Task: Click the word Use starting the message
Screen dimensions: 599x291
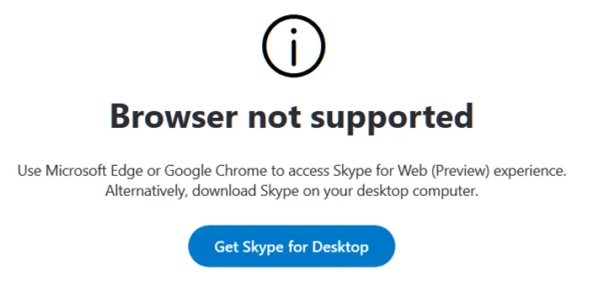Action: click(28, 172)
